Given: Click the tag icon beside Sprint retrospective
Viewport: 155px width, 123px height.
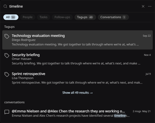Looking at the screenshot, I should [7, 75].
